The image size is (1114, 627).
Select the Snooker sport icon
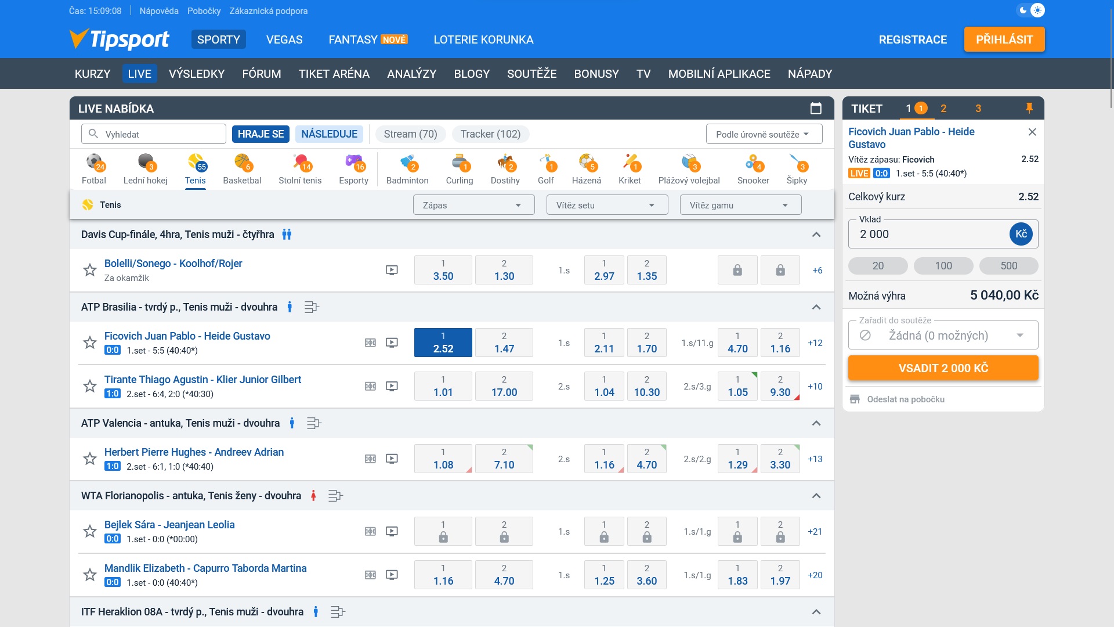pyautogui.click(x=753, y=169)
